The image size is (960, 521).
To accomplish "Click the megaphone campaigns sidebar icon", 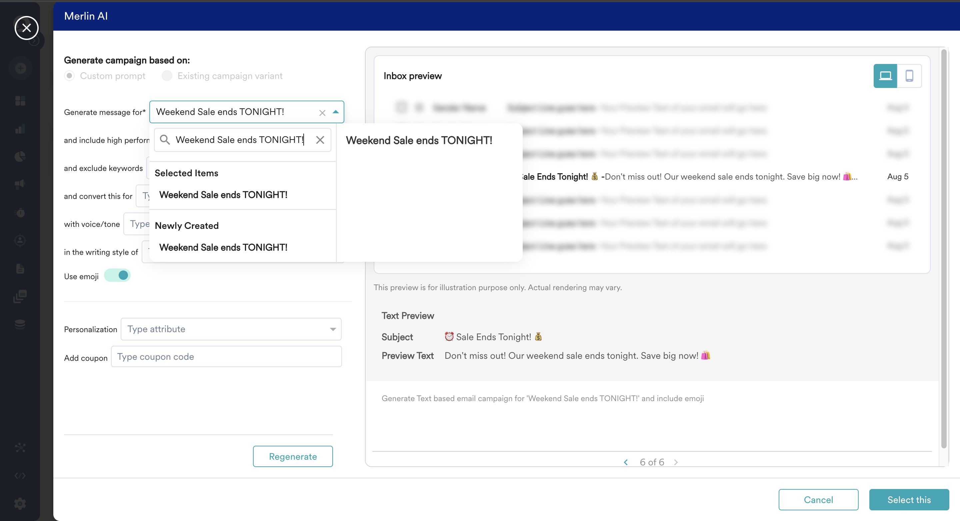I will [20, 184].
